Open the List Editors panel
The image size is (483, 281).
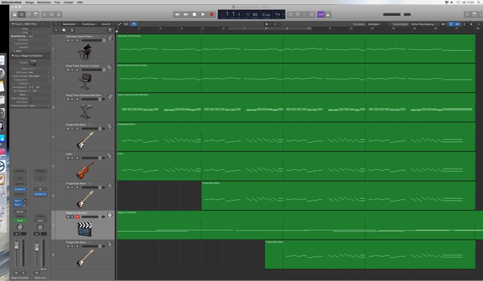467,15
